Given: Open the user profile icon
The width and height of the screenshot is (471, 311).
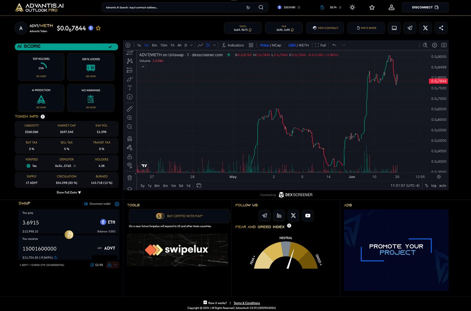Looking at the screenshot, I should (391, 7).
